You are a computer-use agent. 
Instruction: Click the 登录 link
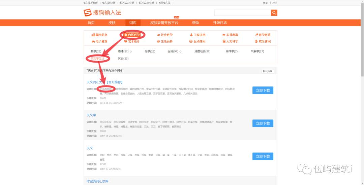pos(265,3)
